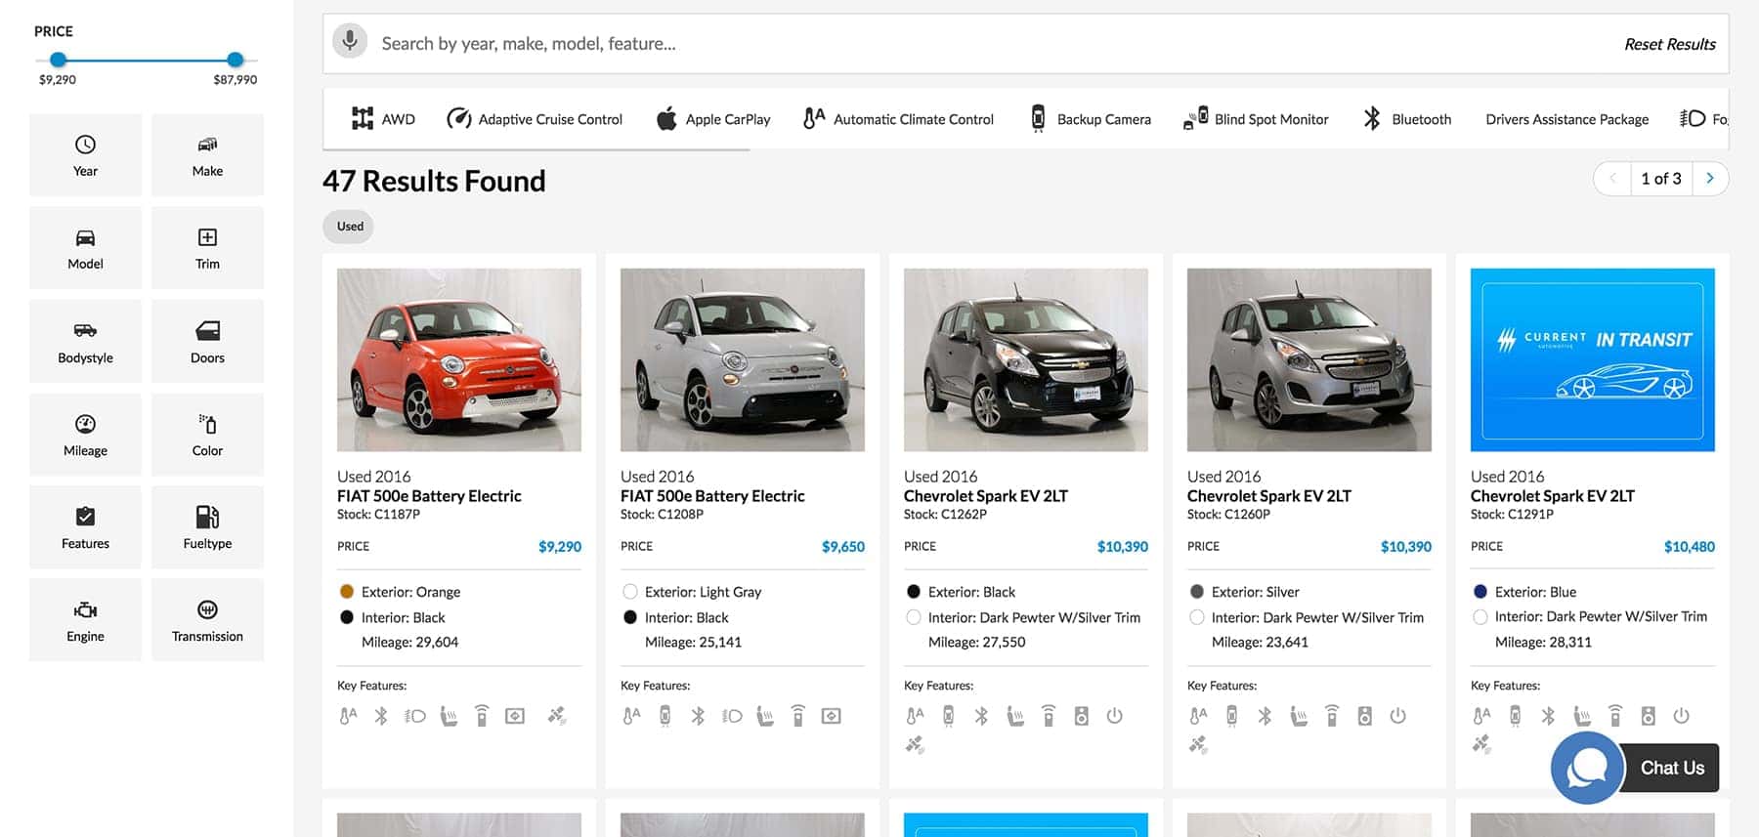Screen dimensions: 1759x837
Task: Click climate control icon on C1208P card
Action: pos(632,716)
